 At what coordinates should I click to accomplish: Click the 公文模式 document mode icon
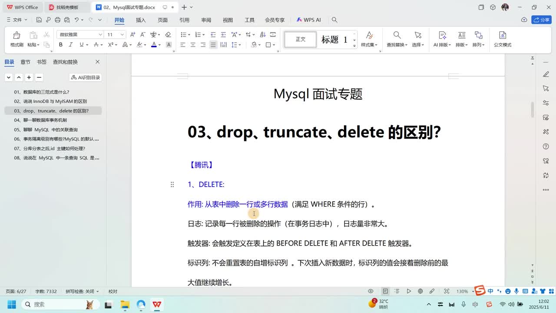(503, 35)
